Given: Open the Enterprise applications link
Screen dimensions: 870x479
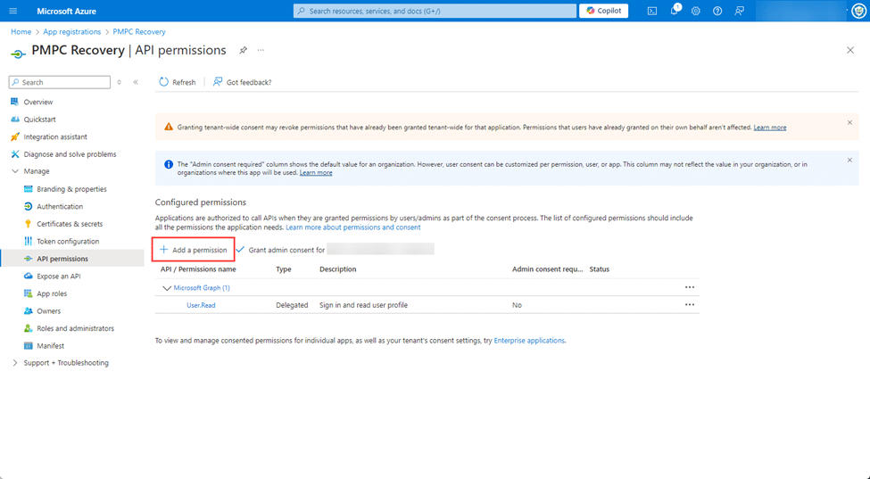Looking at the screenshot, I should 529,341.
